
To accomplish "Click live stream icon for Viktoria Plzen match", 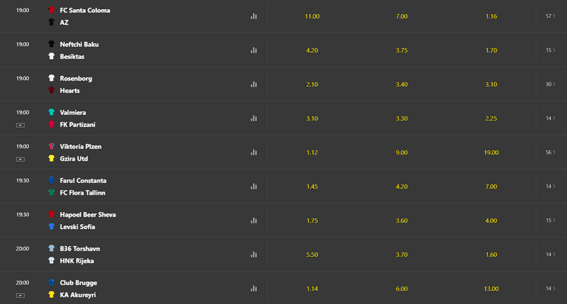I will click(20, 159).
